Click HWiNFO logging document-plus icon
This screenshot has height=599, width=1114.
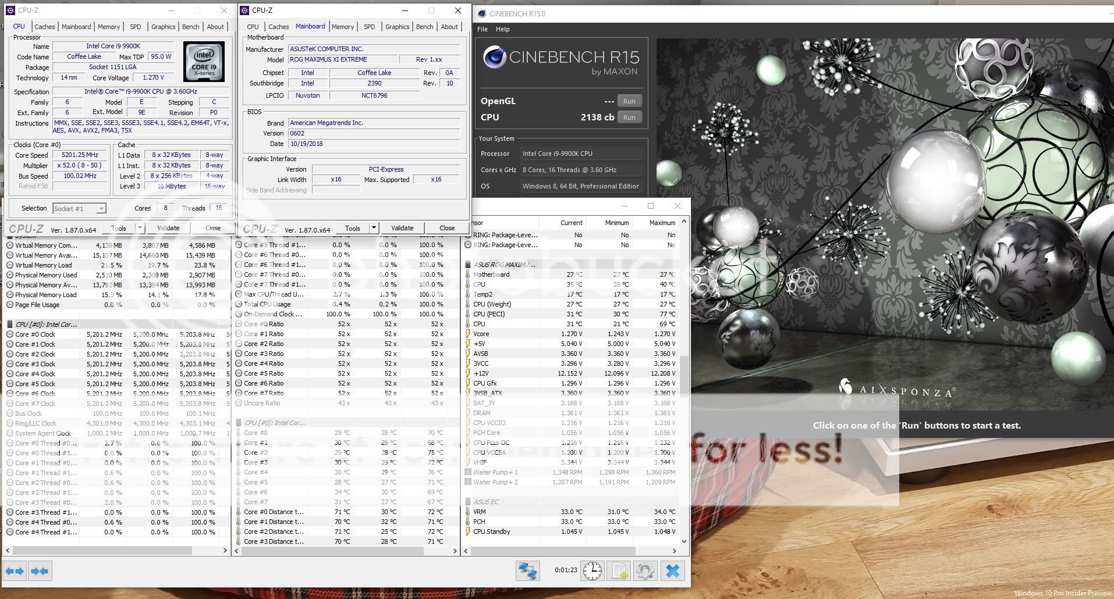619,571
